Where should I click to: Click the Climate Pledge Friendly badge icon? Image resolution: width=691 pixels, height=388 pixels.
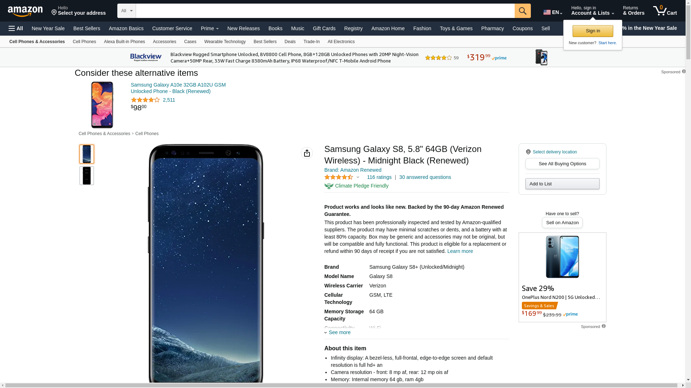click(x=329, y=186)
